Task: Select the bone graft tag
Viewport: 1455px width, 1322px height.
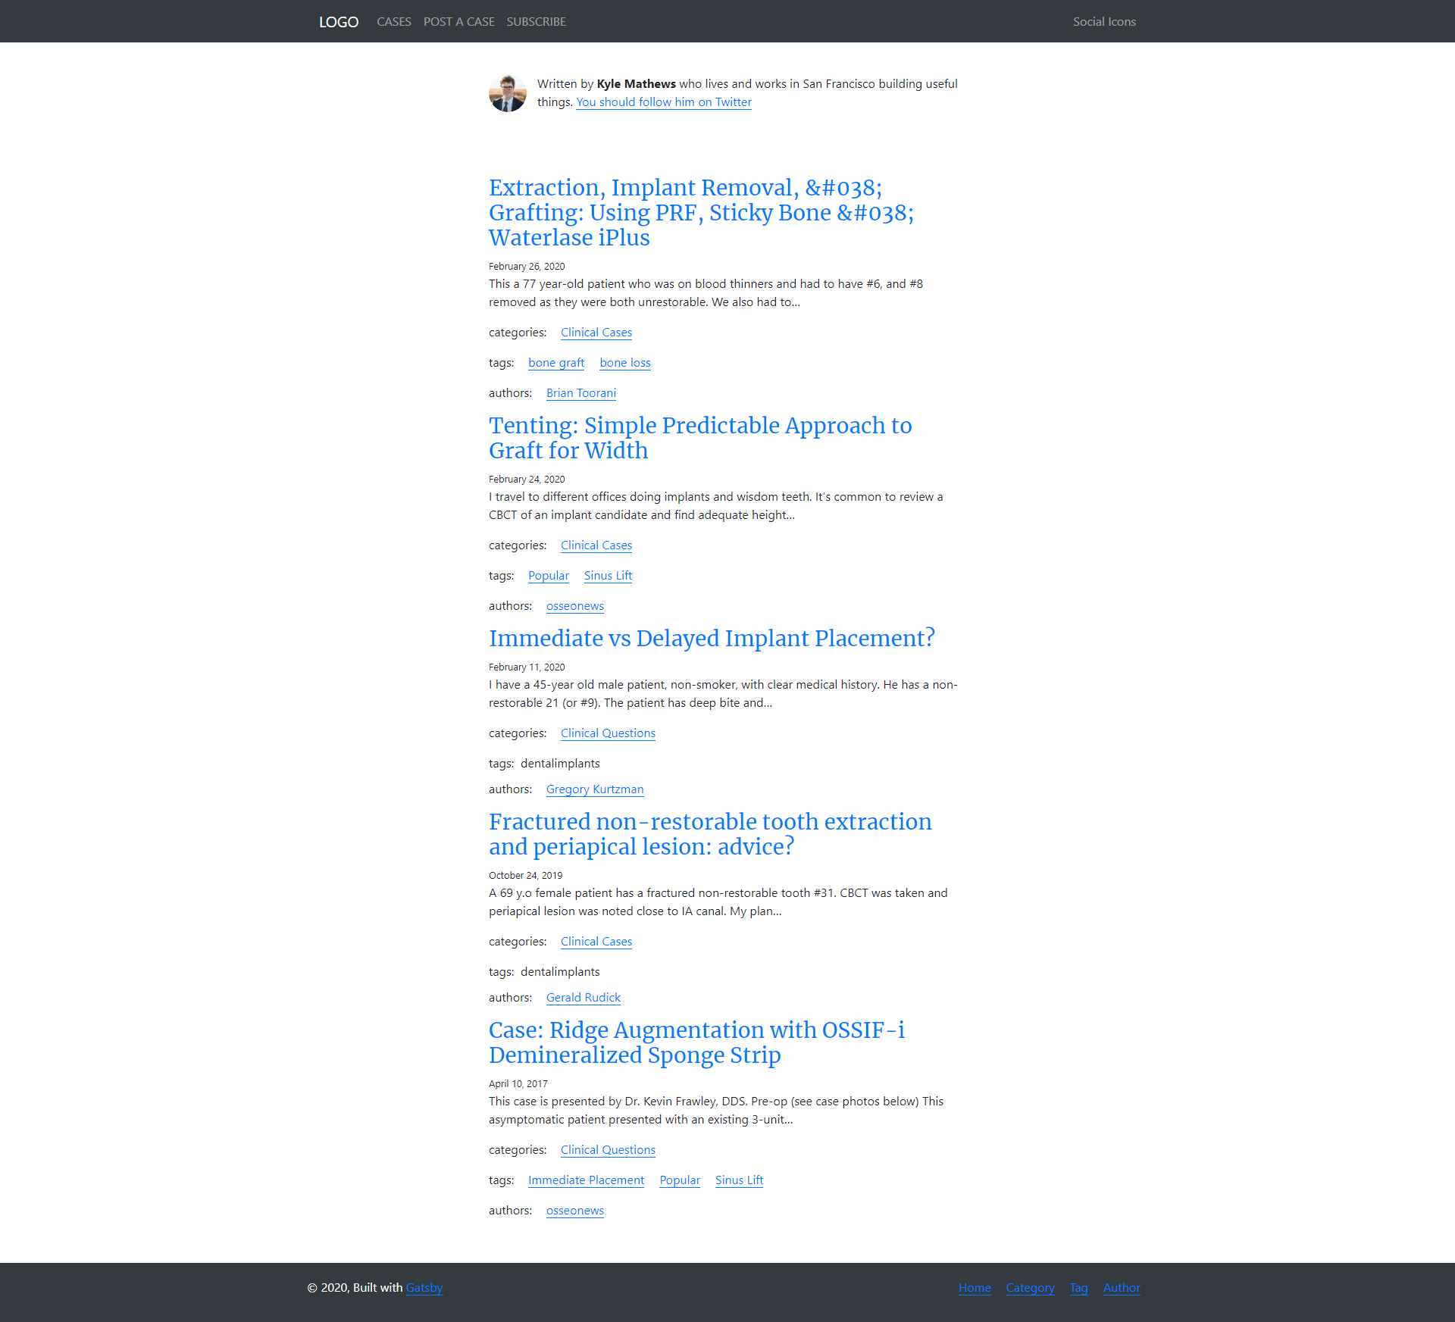Action: coord(555,363)
